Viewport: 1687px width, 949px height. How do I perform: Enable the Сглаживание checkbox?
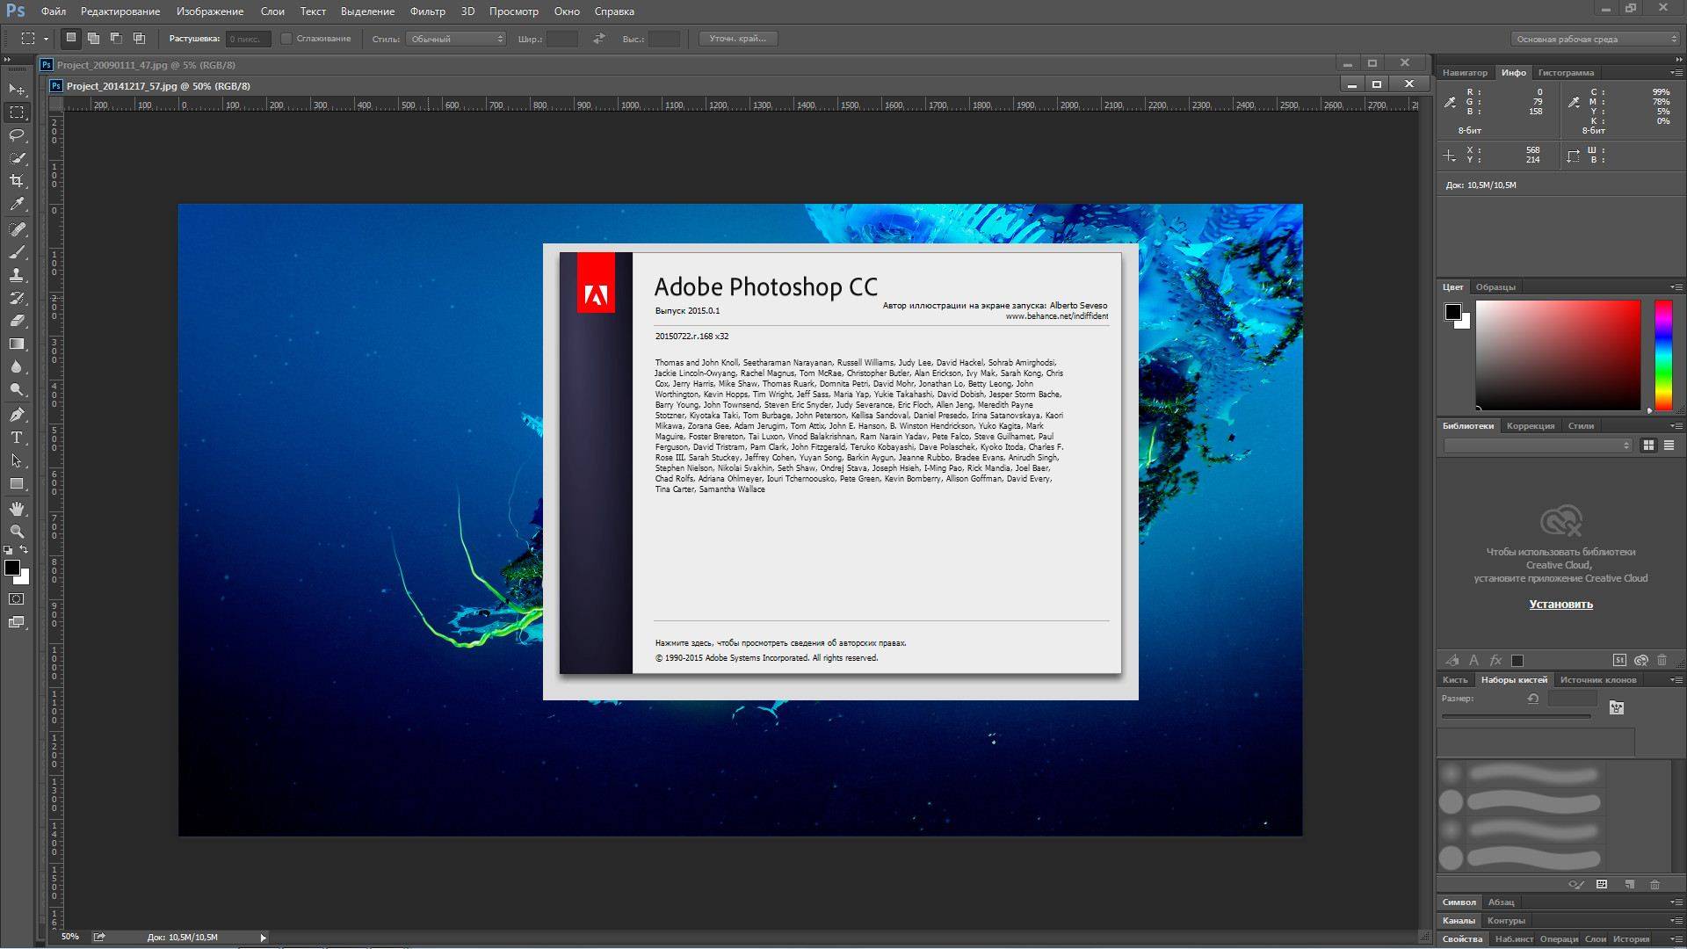[286, 39]
